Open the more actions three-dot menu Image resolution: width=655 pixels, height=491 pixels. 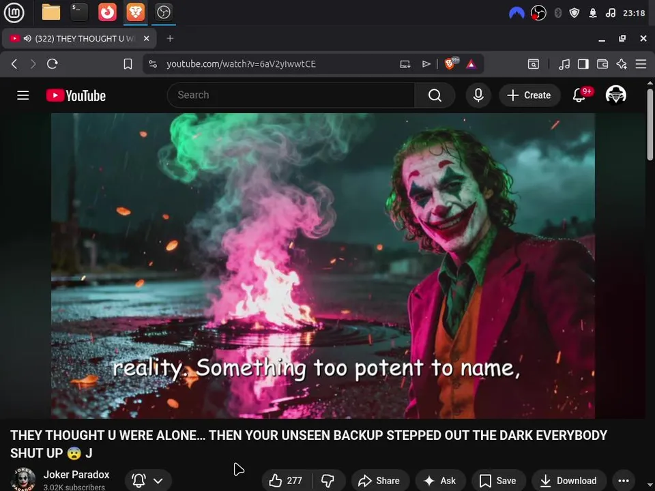[623, 481]
